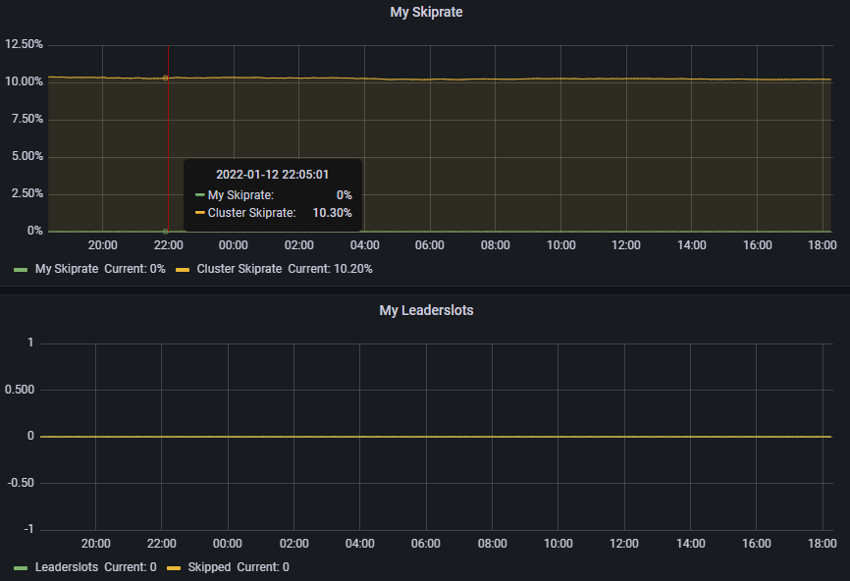The width and height of the screenshot is (850, 581).
Task: Click the Leaderslots zero line at 06:00
Action: click(426, 437)
